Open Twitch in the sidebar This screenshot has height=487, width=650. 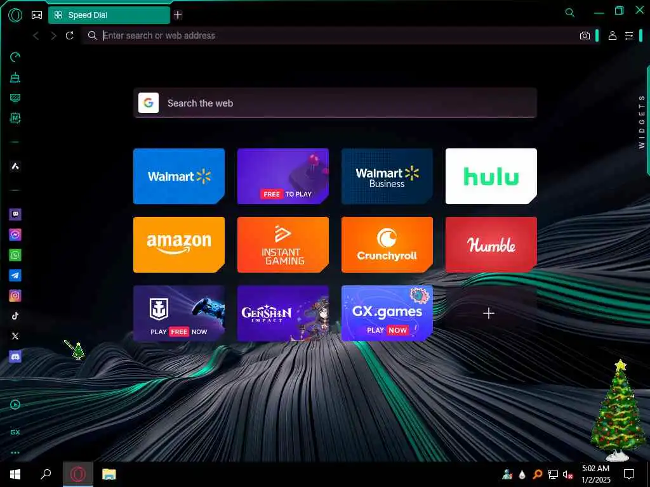[x=15, y=214]
